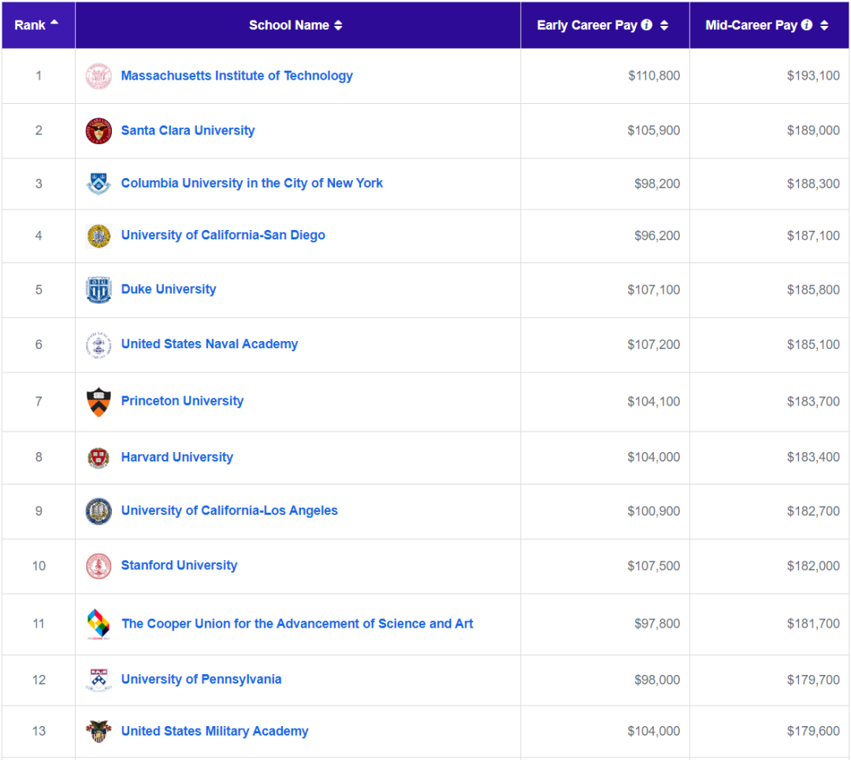The height and width of the screenshot is (760, 851).
Task: Click the Harvard University crest icon
Action: (x=98, y=458)
